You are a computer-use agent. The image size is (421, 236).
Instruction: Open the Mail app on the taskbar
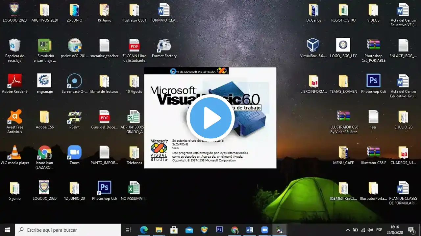click(x=189, y=230)
